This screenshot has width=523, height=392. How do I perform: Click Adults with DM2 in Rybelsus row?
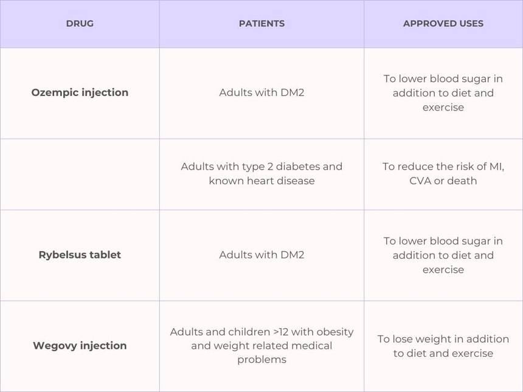tap(261, 255)
